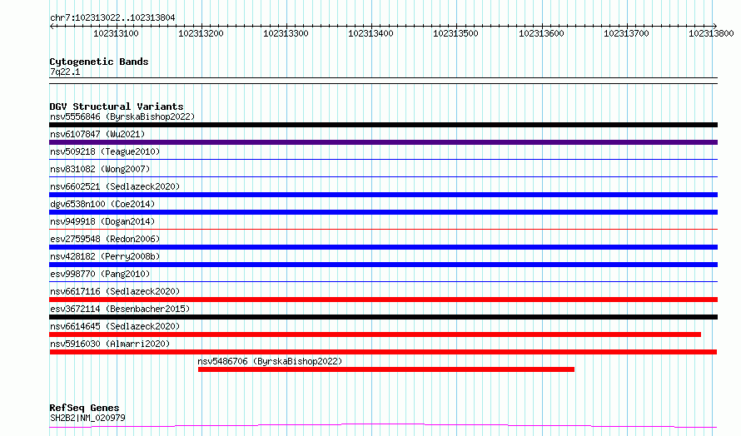Click the Cytogenetic Bands track title
Image resolution: width=741 pixels, height=436 pixels.
[99, 62]
